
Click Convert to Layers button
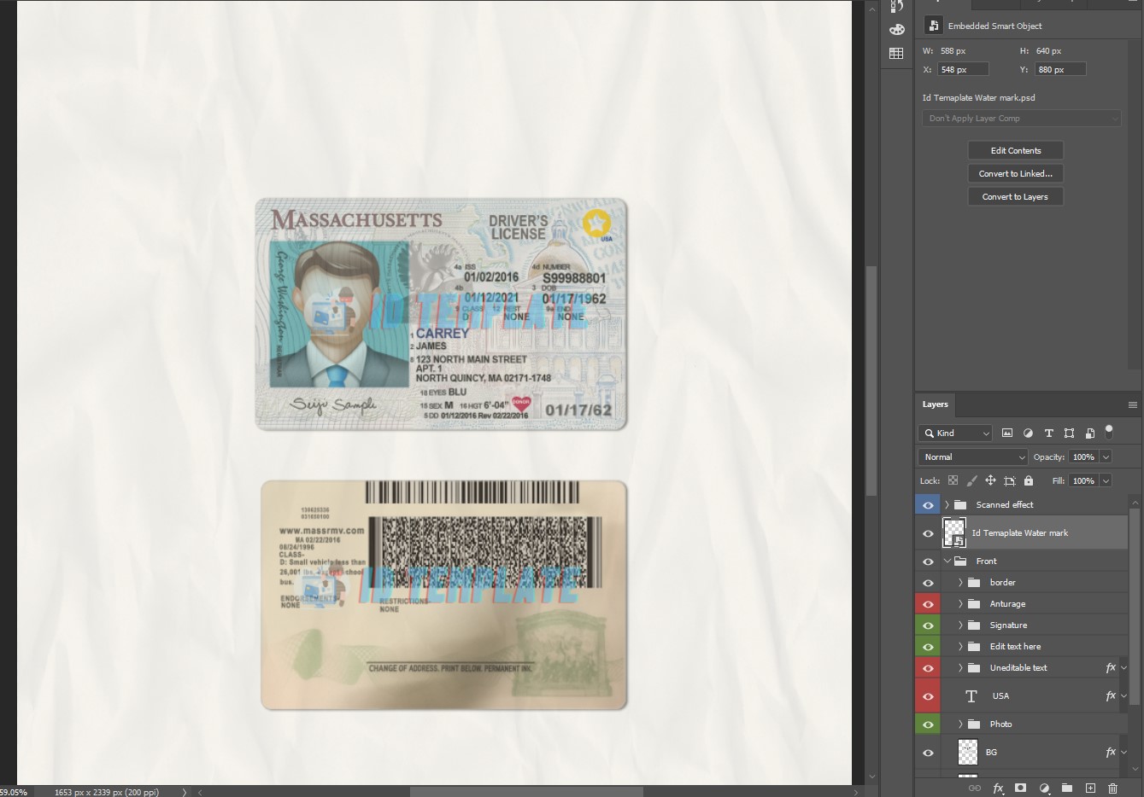click(x=1016, y=196)
